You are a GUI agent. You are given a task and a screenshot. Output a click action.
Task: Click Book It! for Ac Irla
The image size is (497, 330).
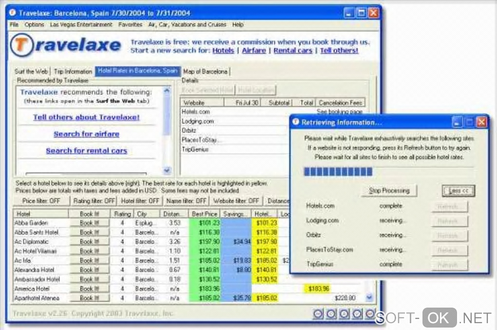(x=90, y=260)
